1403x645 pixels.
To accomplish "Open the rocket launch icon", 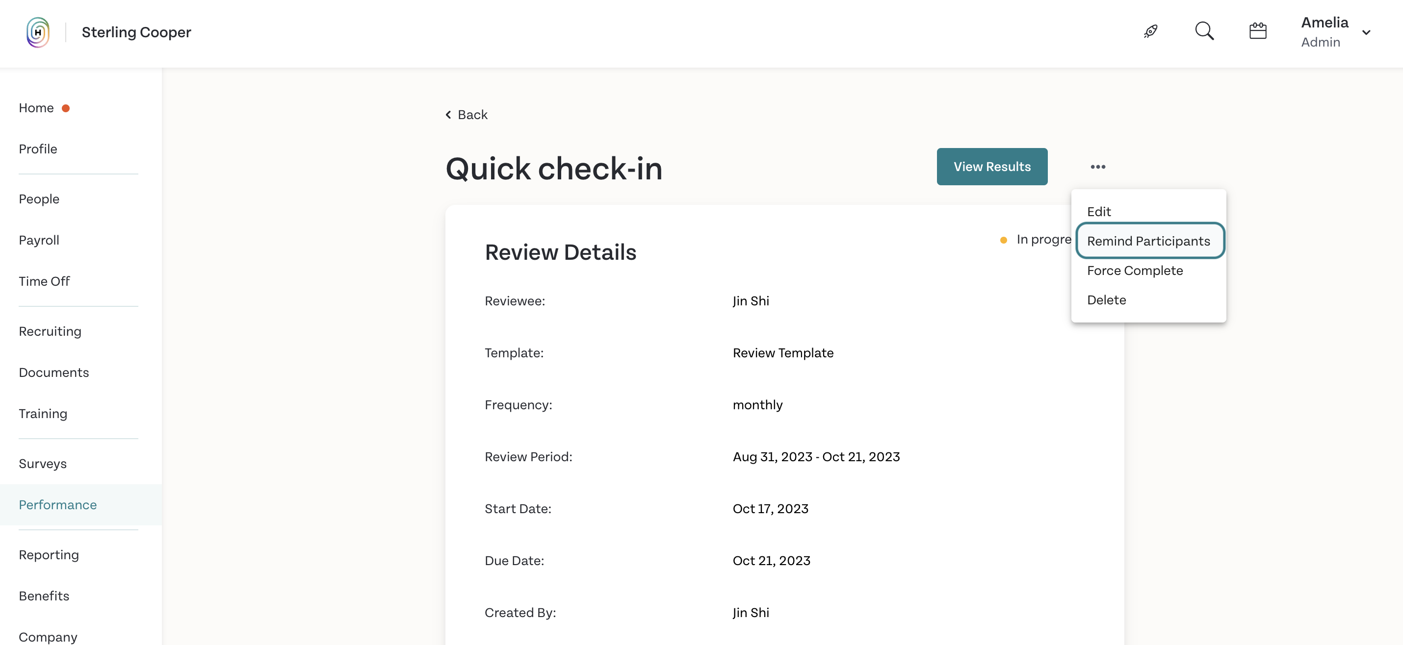I will pos(1150,31).
